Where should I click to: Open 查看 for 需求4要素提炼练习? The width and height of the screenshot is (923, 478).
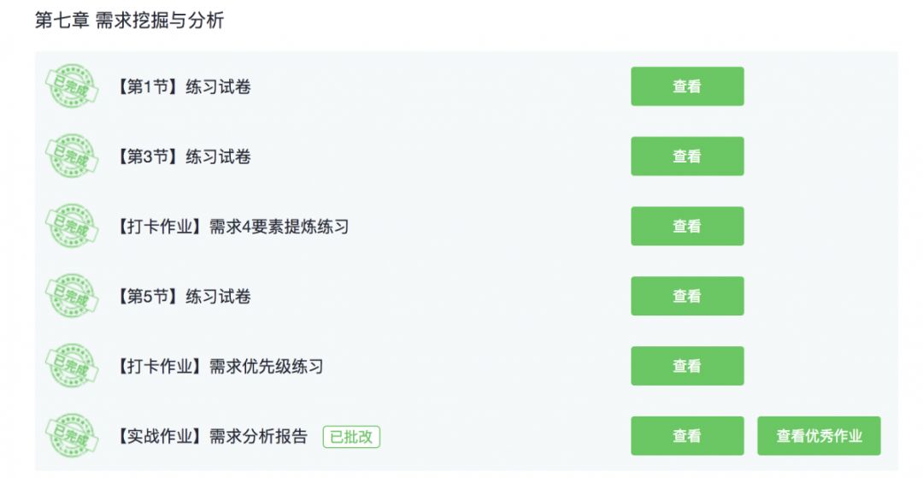coord(686,227)
